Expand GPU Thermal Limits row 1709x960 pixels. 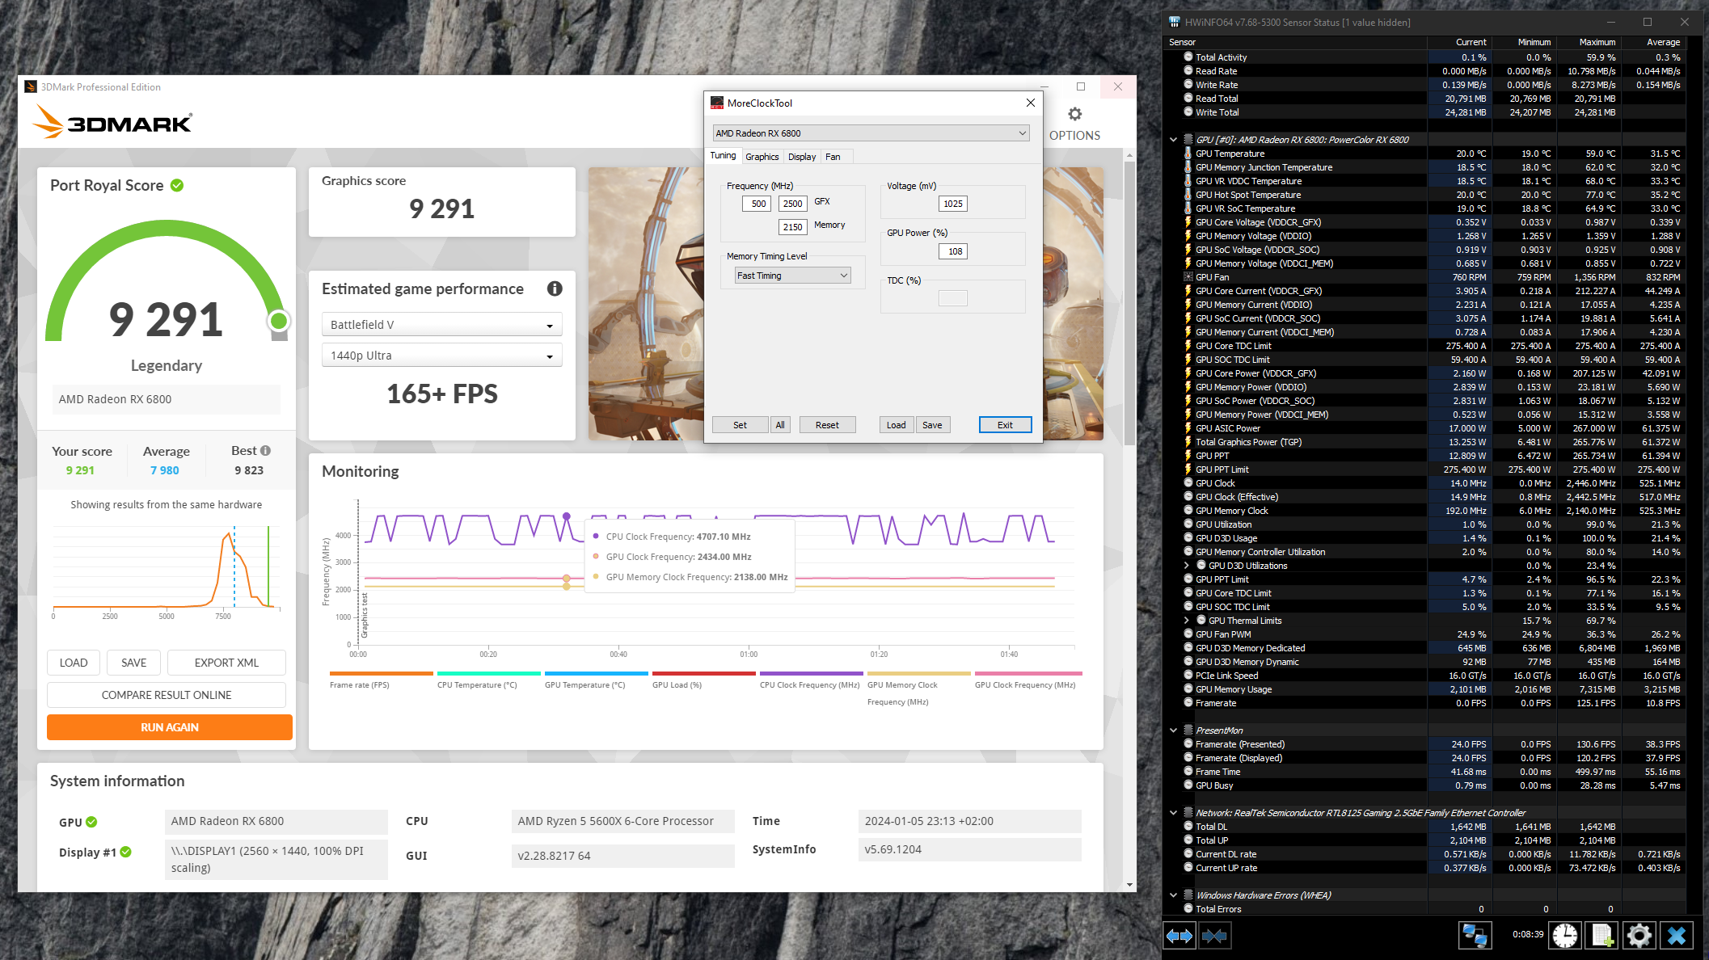coord(1187,621)
